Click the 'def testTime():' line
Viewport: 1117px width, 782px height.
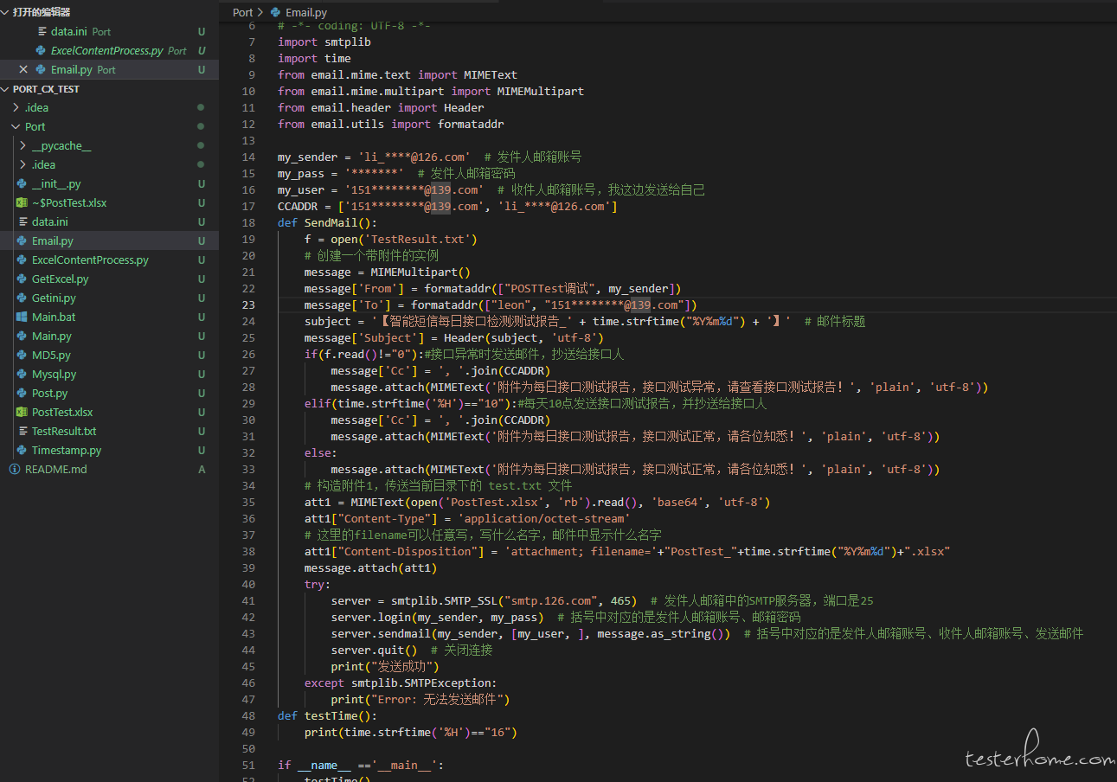pos(327,716)
